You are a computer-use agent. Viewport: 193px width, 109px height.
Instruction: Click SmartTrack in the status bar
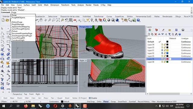[122, 101]
